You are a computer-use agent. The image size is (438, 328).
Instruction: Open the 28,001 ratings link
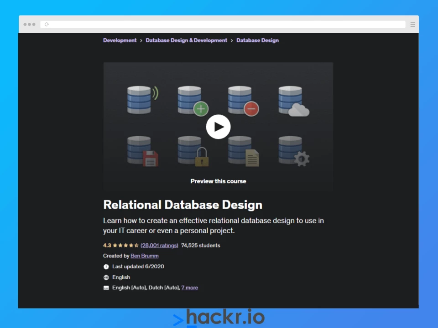pyautogui.click(x=159, y=246)
